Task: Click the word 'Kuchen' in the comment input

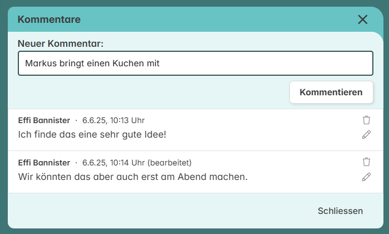Action: pos(128,64)
